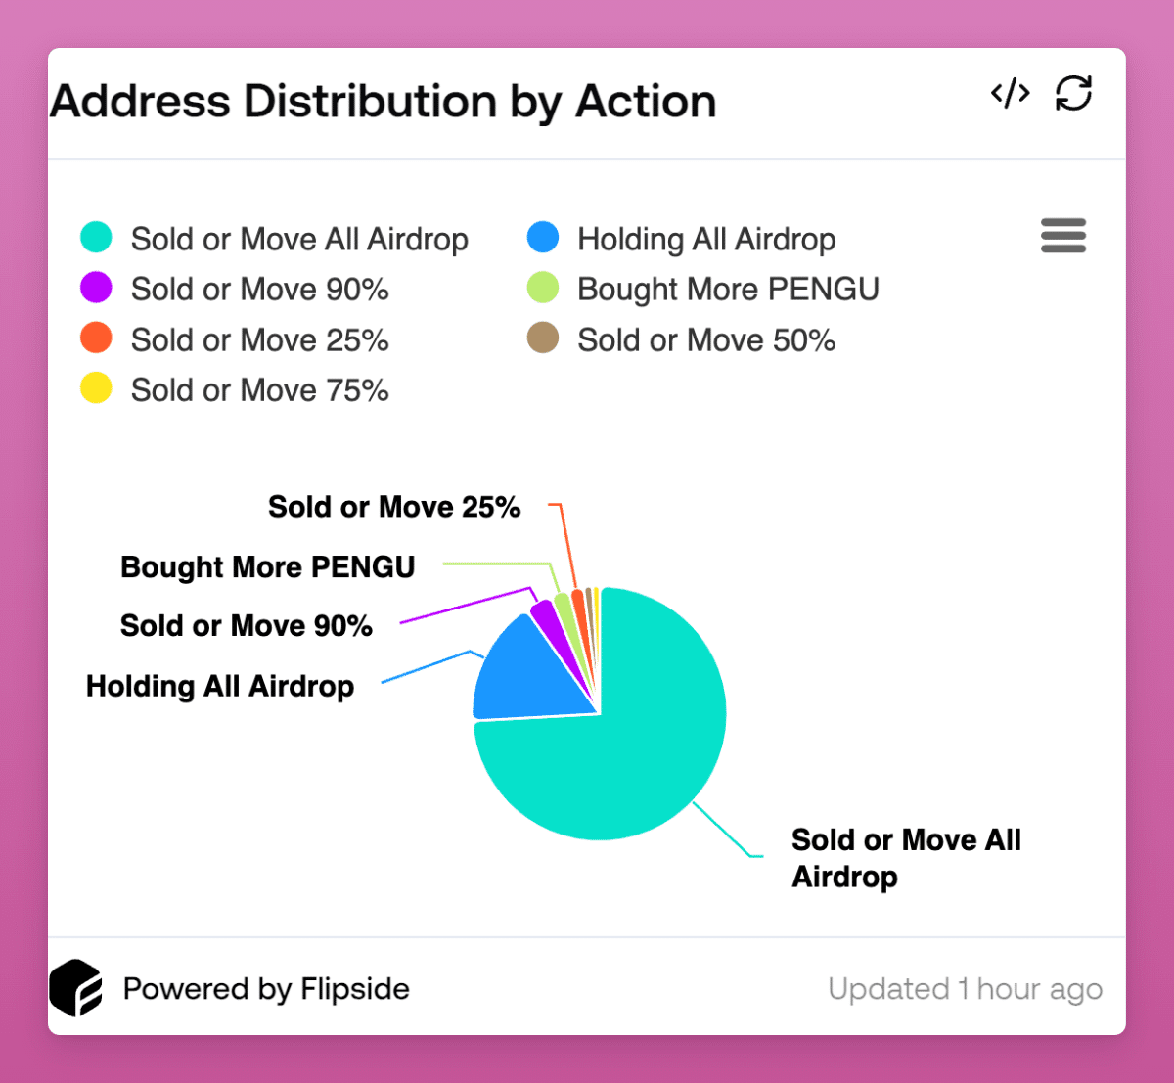This screenshot has width=1174, height=1083.
Task: Click the brown Sold or Move 50% dot
Action: (x=543, y=338)
